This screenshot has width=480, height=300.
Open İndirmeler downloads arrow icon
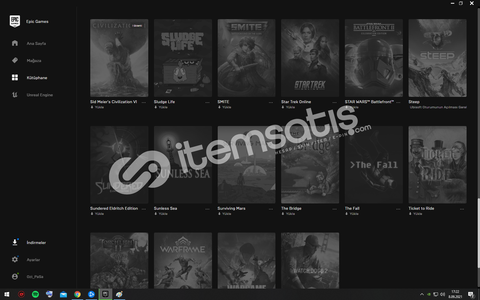pyautogui.click(x=15, y=242)
